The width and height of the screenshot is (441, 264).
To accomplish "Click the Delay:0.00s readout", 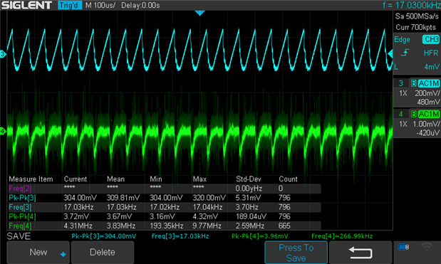I will 140,5.
